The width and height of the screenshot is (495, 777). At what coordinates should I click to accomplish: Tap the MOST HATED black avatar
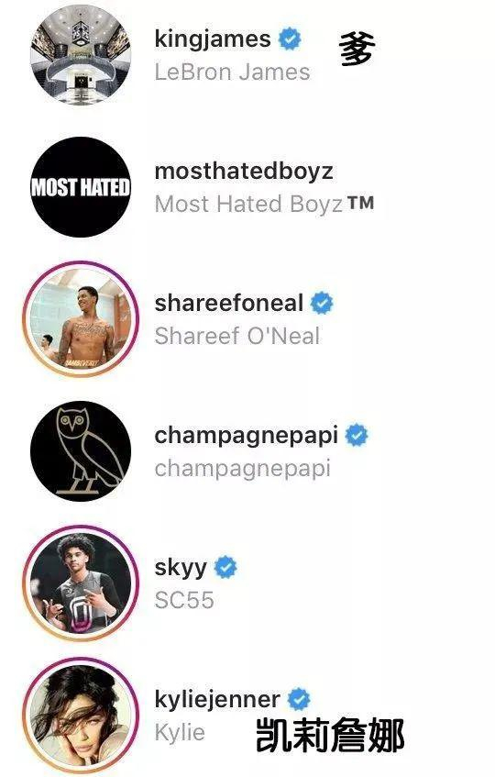tap(81, 187)
